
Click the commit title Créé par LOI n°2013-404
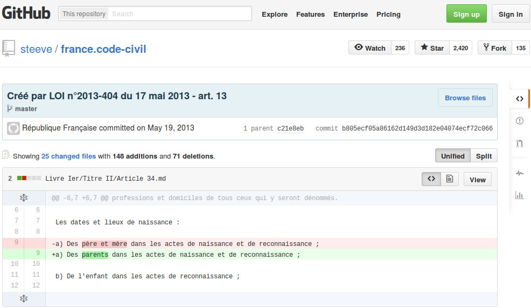tap(117, 96)
